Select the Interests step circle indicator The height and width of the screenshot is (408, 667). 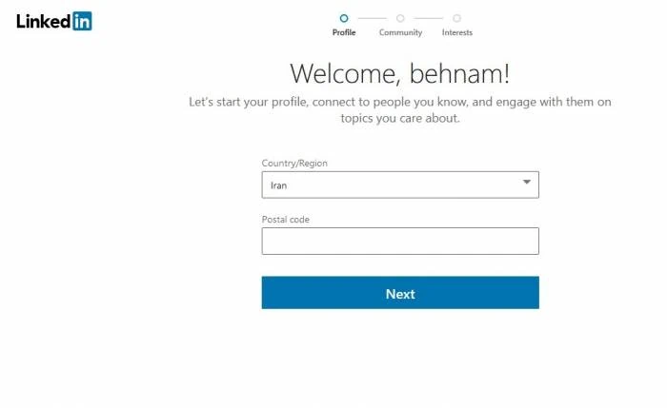pyautogui.click(x=456, y=18)
